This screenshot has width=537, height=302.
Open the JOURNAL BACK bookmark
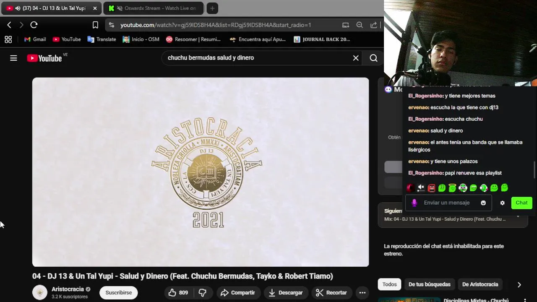coord(322,39)
